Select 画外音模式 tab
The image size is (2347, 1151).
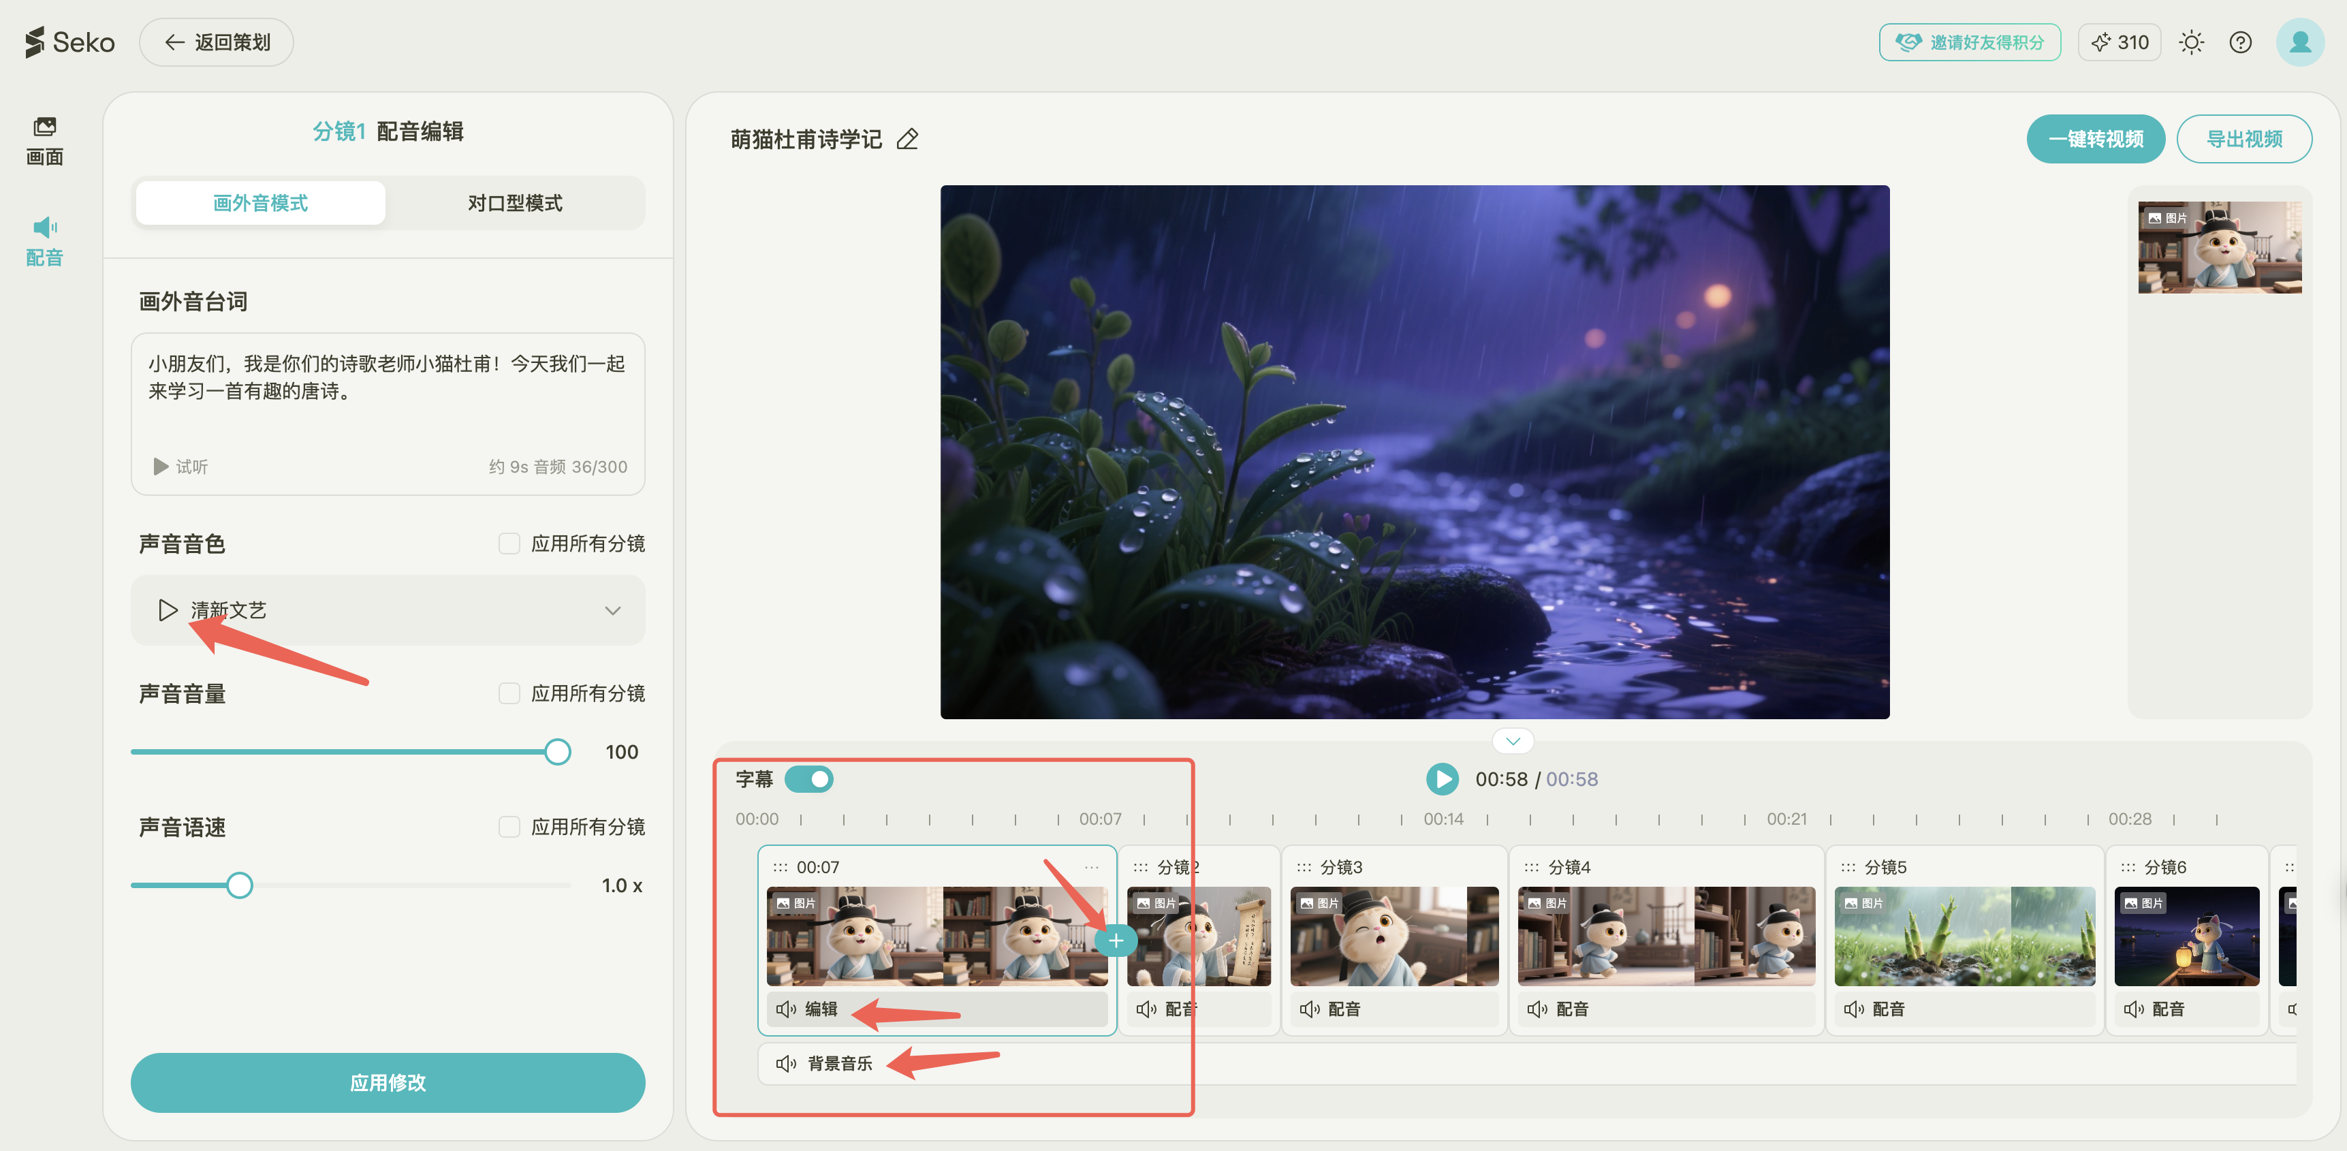[261, 202]
